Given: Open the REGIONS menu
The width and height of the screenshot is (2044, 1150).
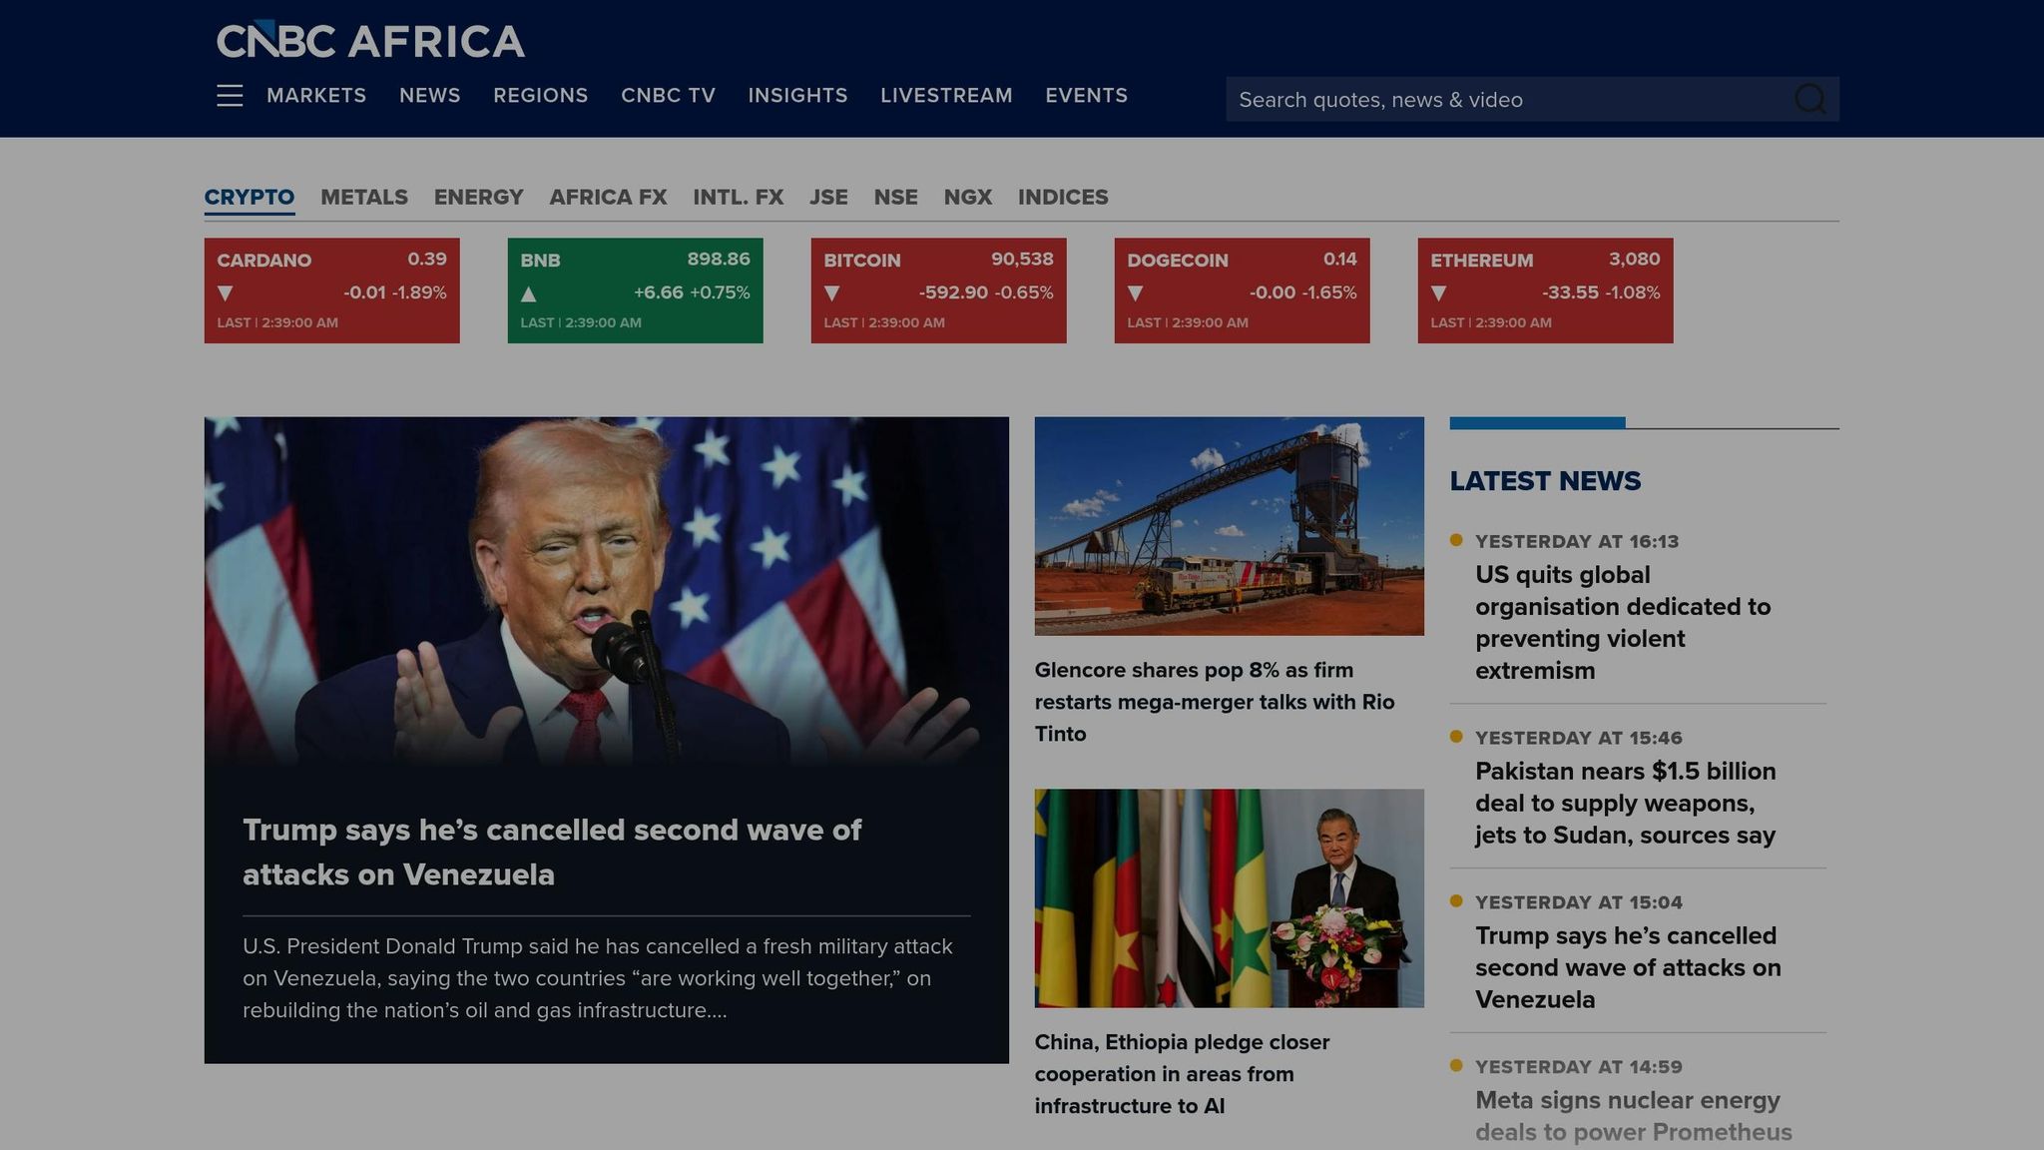Looking at the screenshot, I should pos(540,96).
